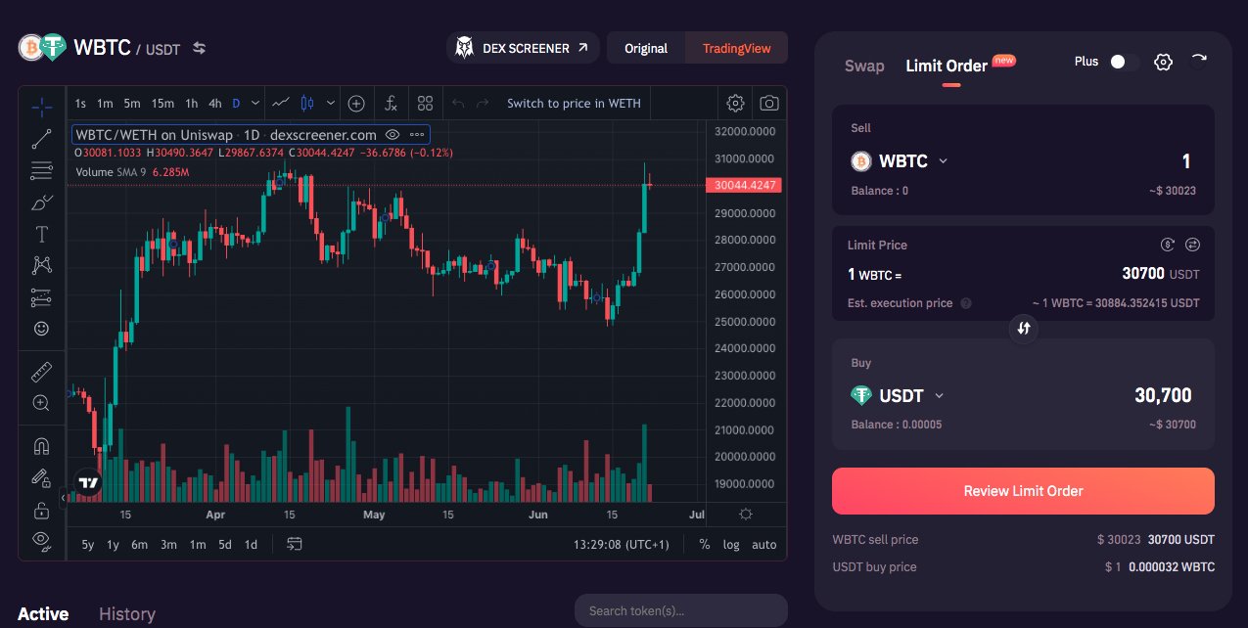Toggle the Plus switch

[1124, 62]
